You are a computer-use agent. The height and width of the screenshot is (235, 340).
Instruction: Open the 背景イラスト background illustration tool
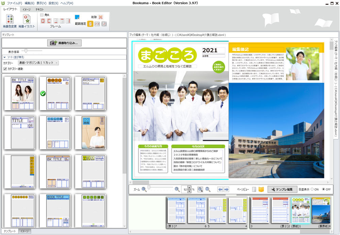point(27,21)
